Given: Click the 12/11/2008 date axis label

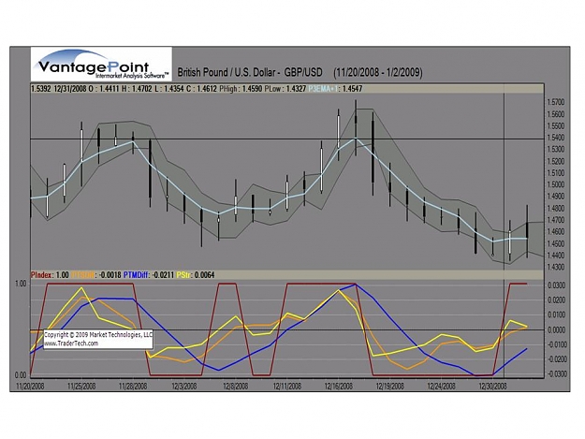Looking at the screenshot, I should pos(287,386).
